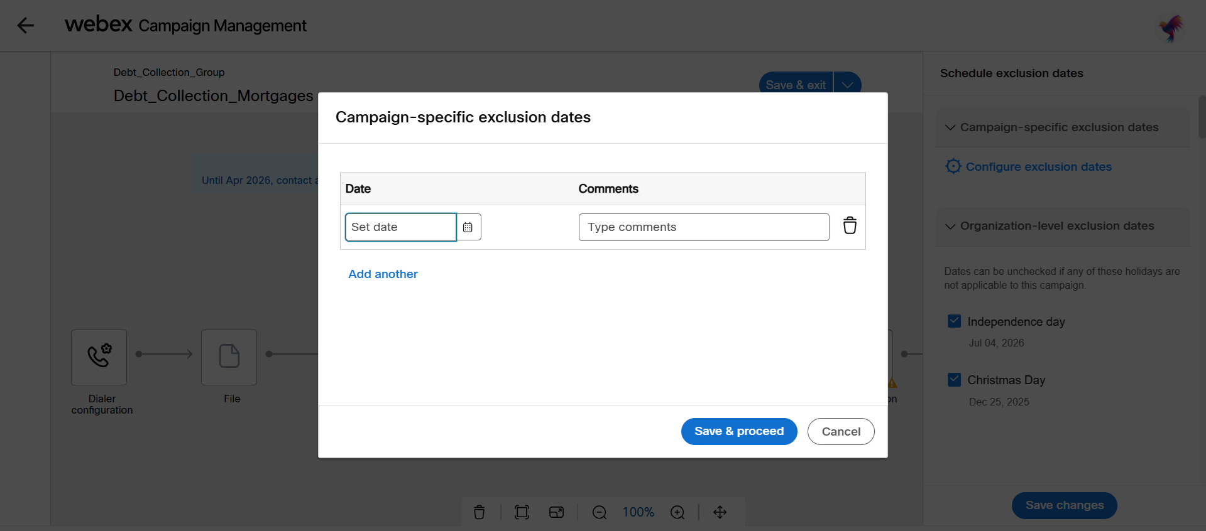The height and width of the screenshot is (531, 1206).
Task: Zoom out with the minus magnifier
Action: 600,512
